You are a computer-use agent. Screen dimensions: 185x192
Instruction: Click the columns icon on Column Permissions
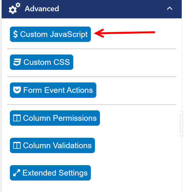point(17,118)
